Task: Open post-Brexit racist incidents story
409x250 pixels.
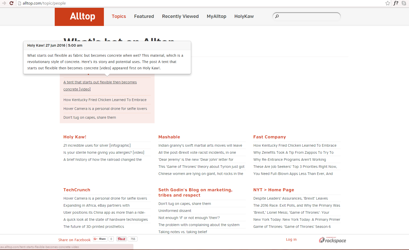Action: [x=197, y=152]
